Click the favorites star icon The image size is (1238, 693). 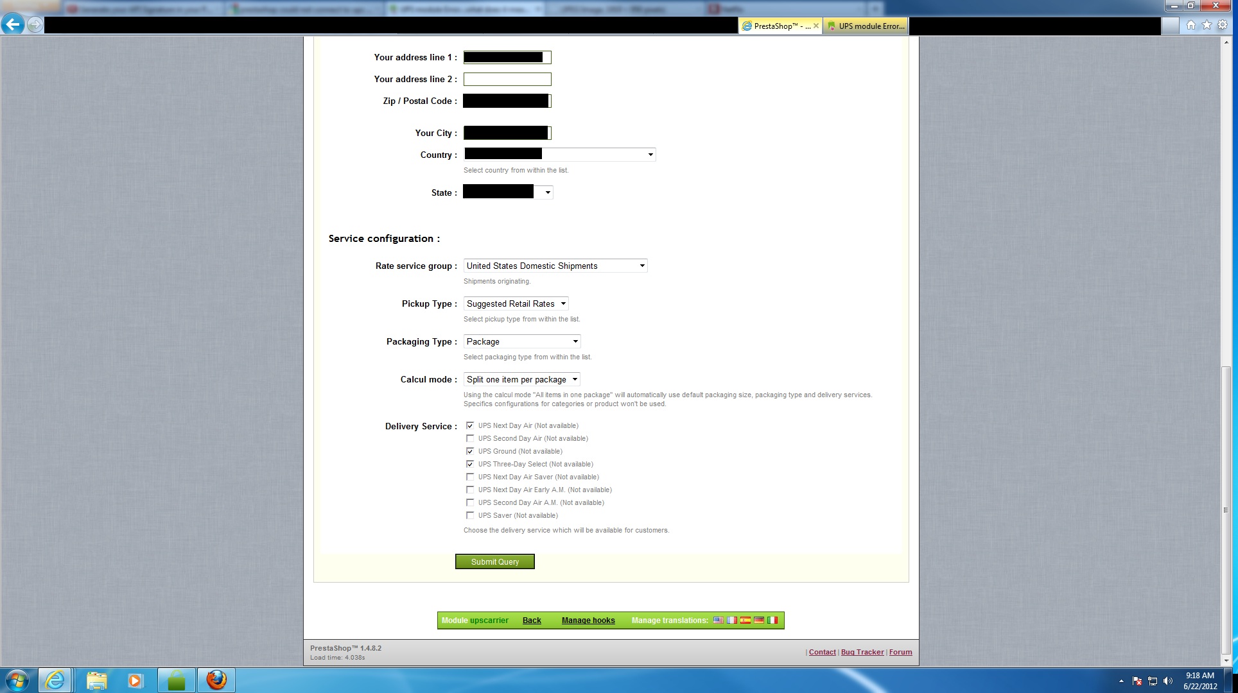1207,25
